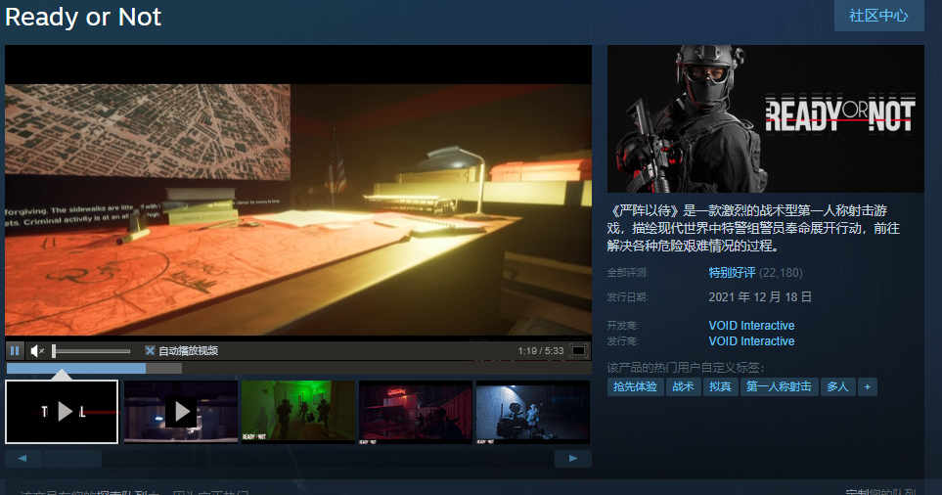Click the video time 1:19 / 5:33
942x495 pixels.
click(x=541, y=351)
